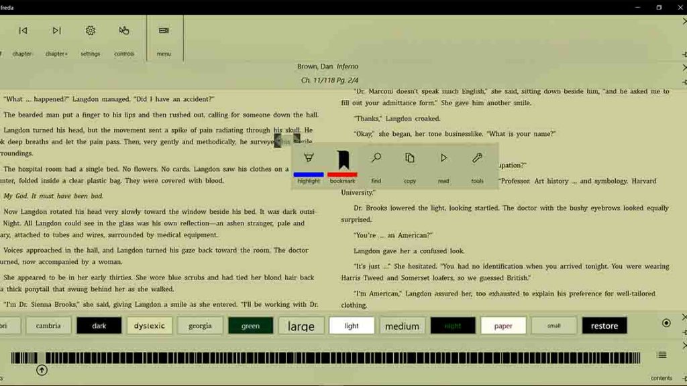Click the paragraph starting "Voices approached in the hall"
This screenshot has width=687, height=386.
pyautogui.click(x=154, y=256)
